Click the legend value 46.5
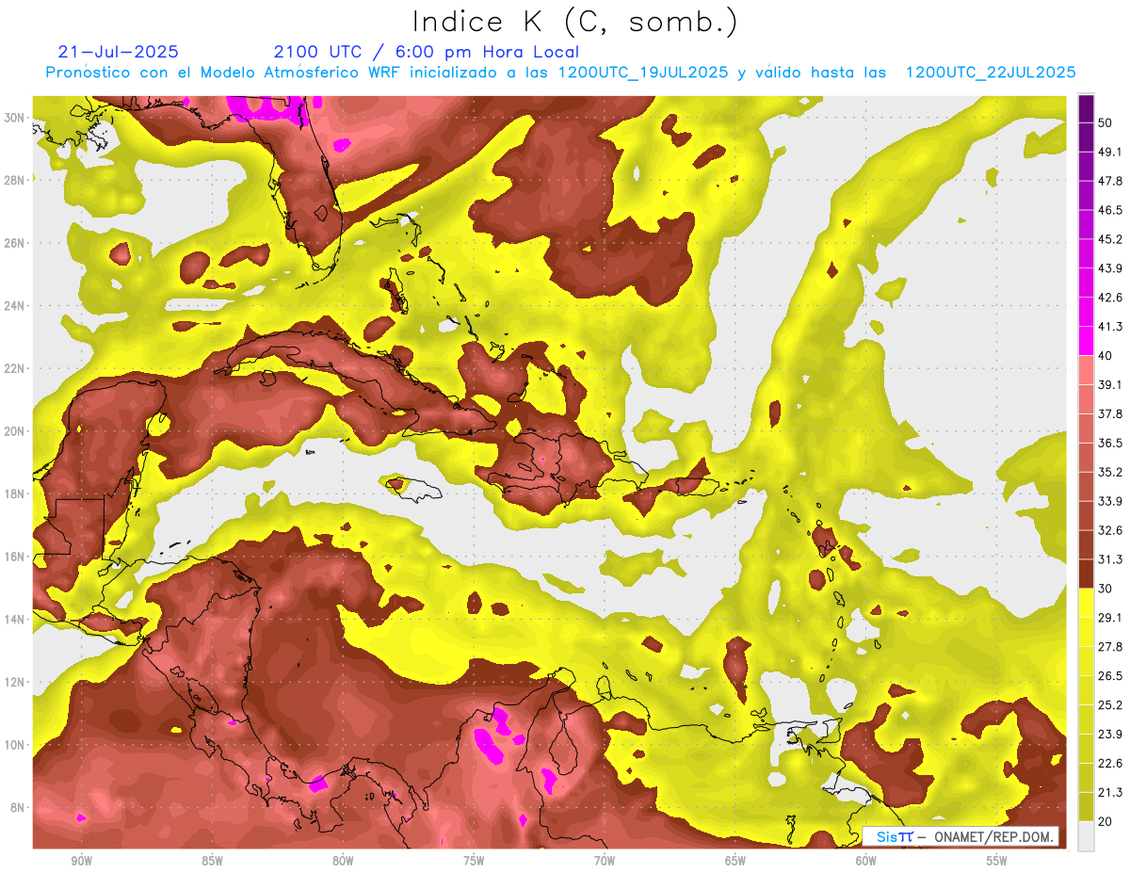1130x873 pixels. tap(1110, 210)
